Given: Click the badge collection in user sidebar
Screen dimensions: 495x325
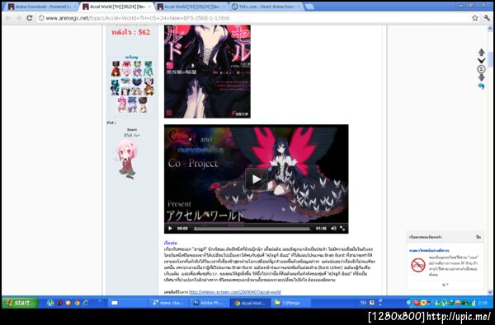Looking at the screenshot, I should pyautogui.click(x=132, y=86).
